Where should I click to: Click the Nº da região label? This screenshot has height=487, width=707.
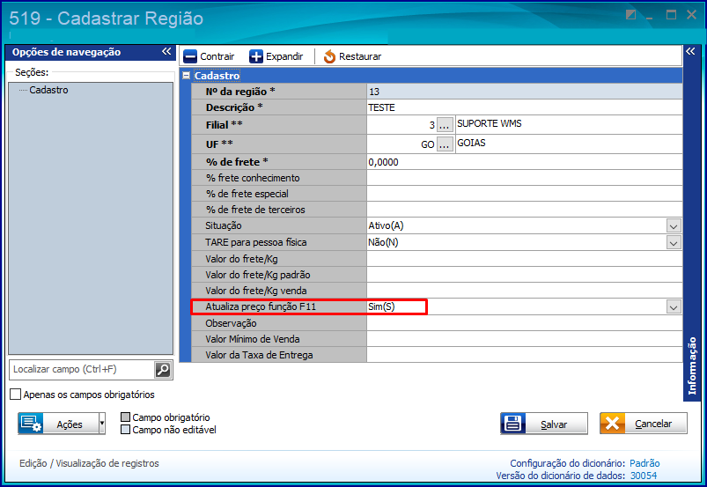click(240, 92)
